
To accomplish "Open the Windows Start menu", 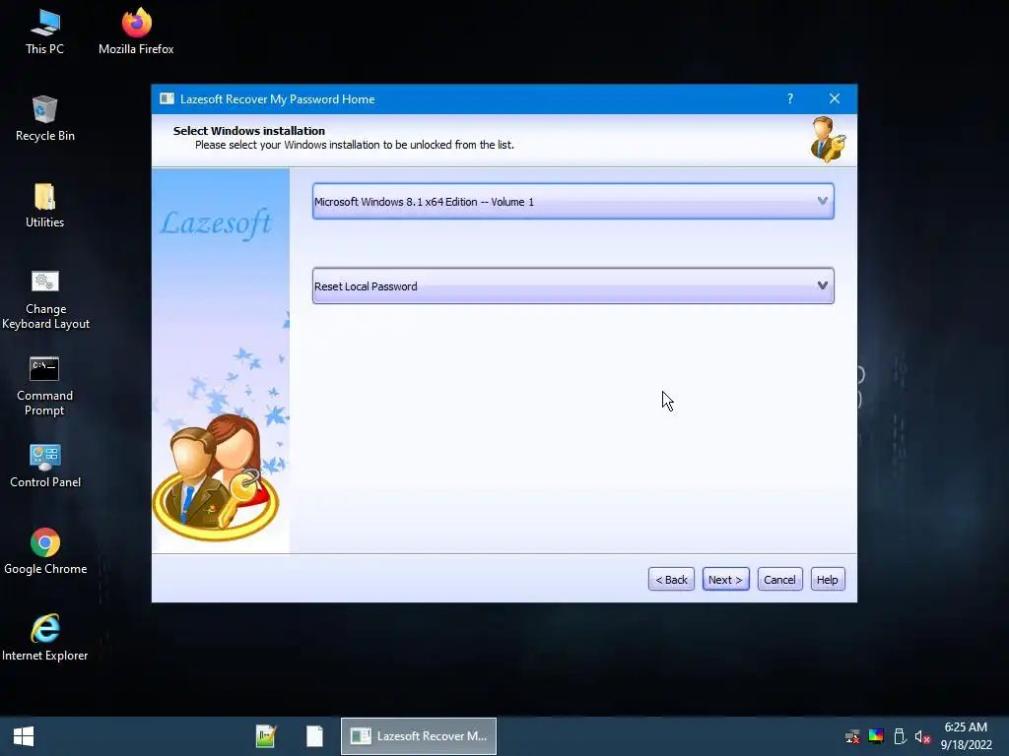I will tap(24, 736).
